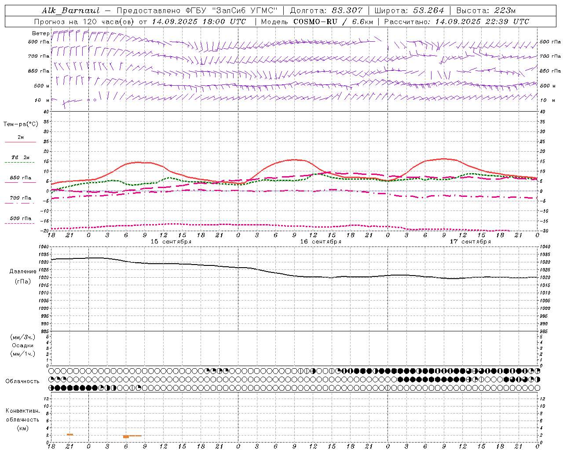This screenshot has width=563, height=450.
Task: Click the 'Давление' pressure panel label
Action: [x=23, y=272]
